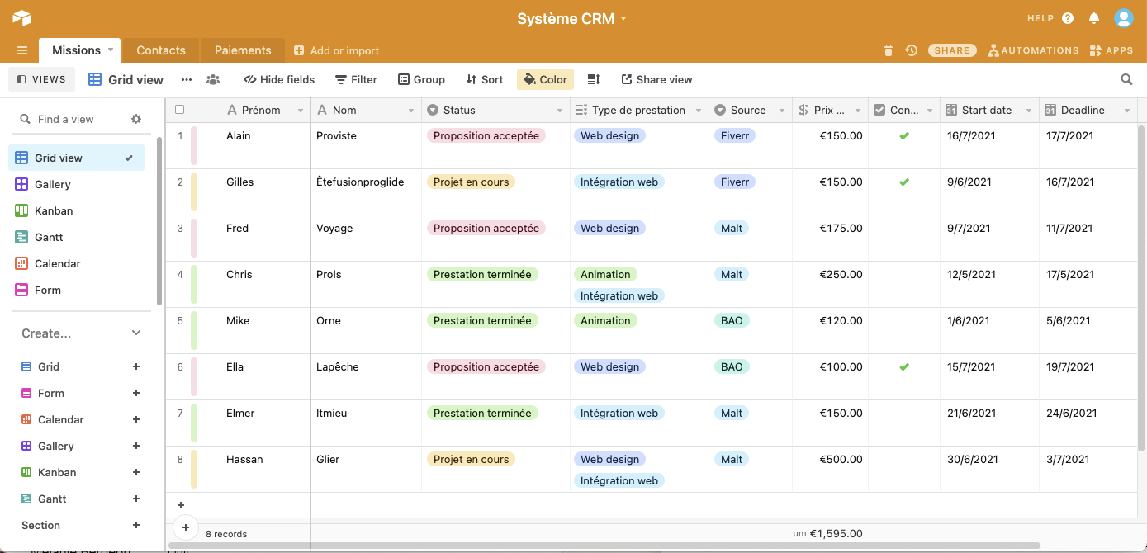The height and width of the screenshot is (553, 1147).
Task: Add a new Section with plus
Action: click(136, 525)
